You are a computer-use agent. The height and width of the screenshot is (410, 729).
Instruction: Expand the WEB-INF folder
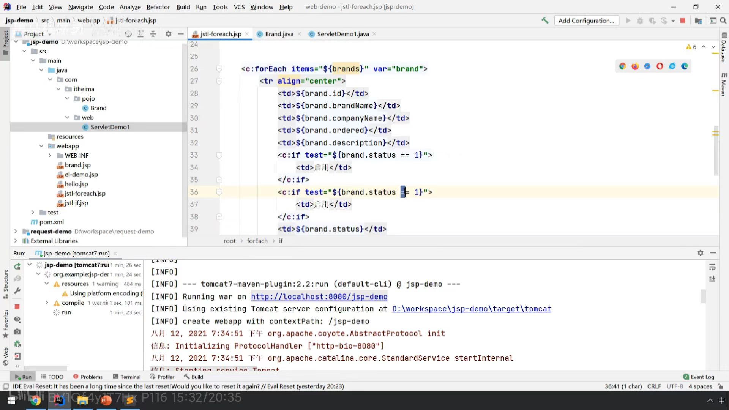[x=50, y=155]
